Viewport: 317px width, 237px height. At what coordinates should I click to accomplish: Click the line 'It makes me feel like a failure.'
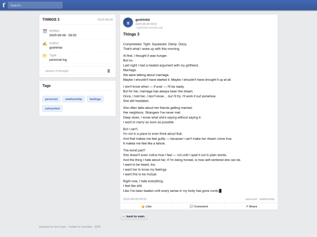[144, 143]
